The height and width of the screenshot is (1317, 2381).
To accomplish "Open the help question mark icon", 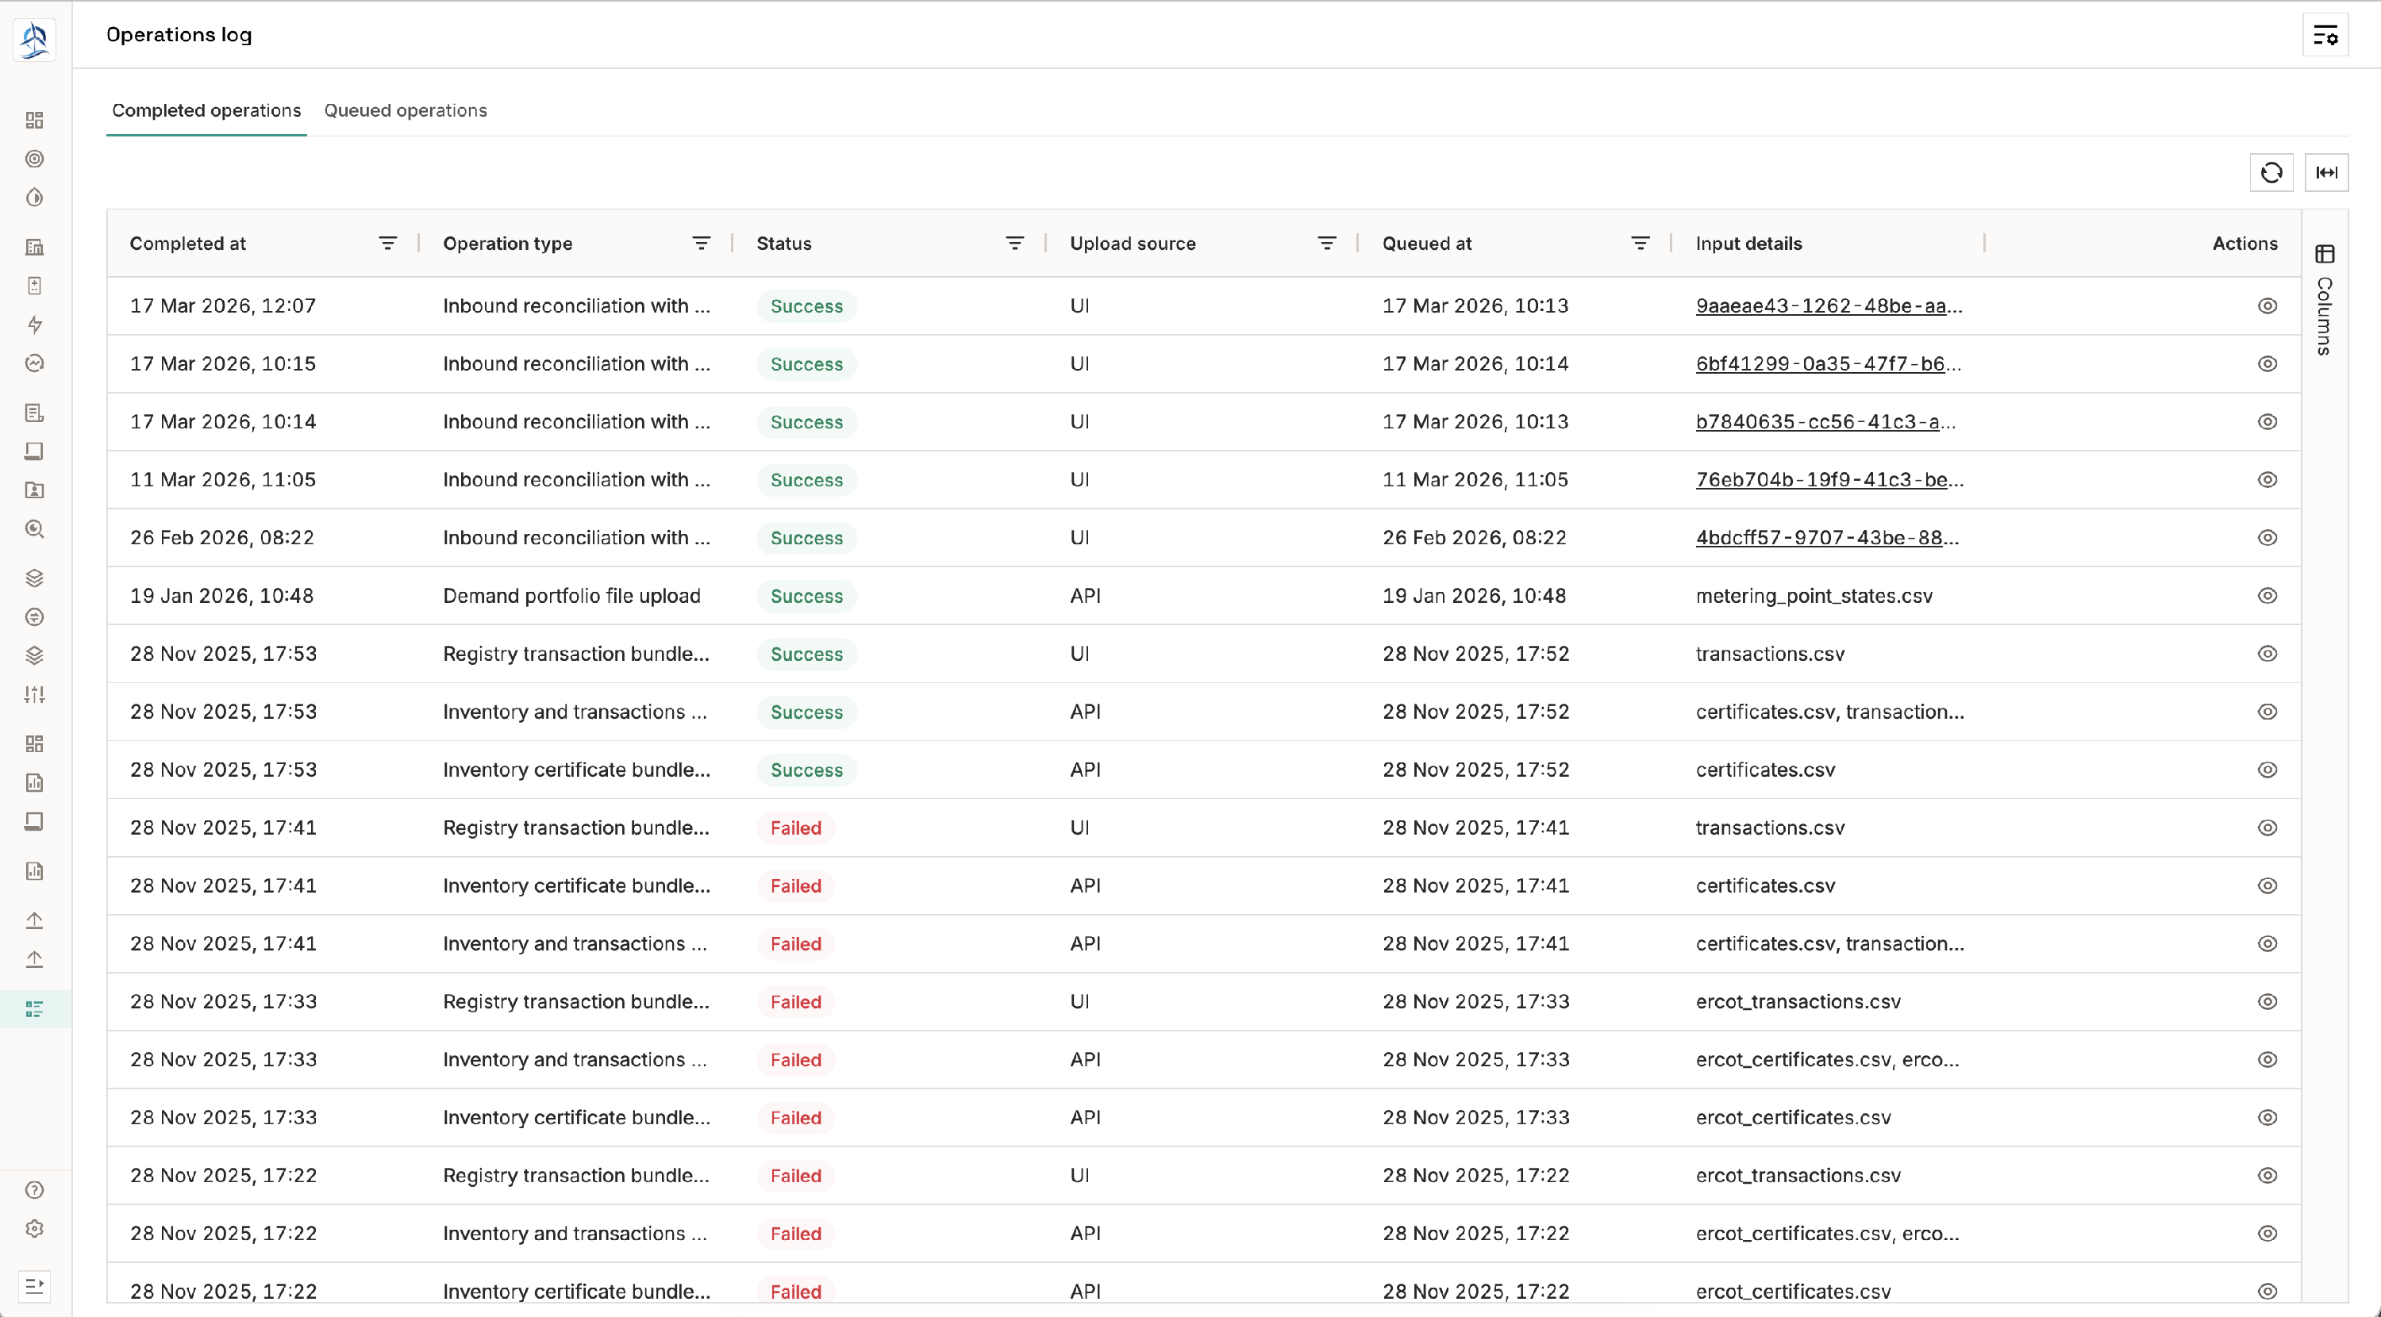I will click(x=34, y=1189).
